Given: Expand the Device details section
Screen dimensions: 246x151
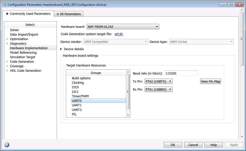Looking at the screenshot, I should pos(61,49).
